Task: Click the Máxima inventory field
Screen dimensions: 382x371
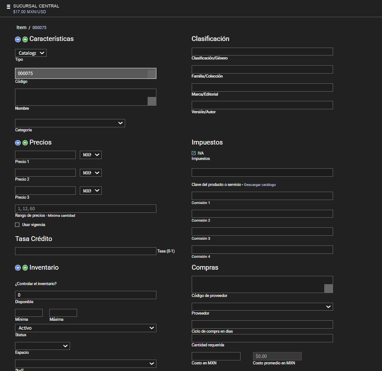Action: (x=63, y=313)
